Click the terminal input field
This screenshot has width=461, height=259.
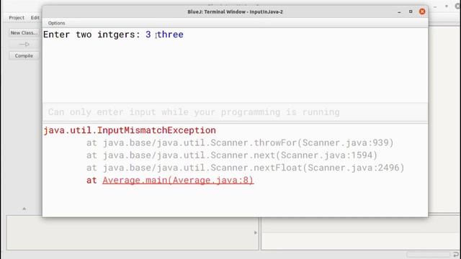pyautogui.click(x=236, y=112)
